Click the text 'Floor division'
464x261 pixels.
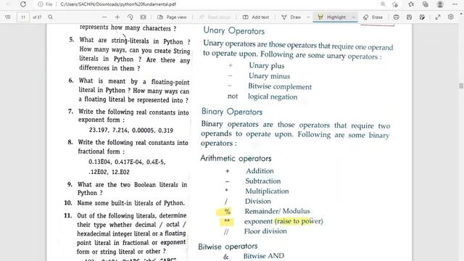pyautogui.click(x=265, y=231)
